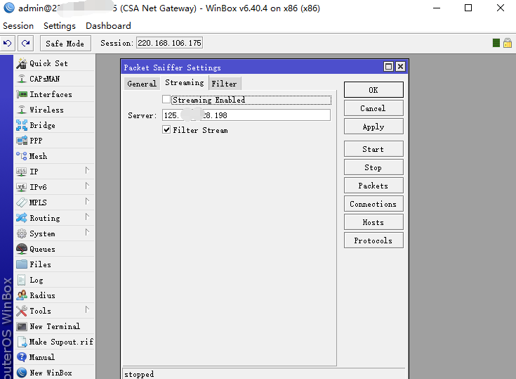Click the Radius users icon
This screenshot has width=516, height=379.
click(x=22, y=295)
